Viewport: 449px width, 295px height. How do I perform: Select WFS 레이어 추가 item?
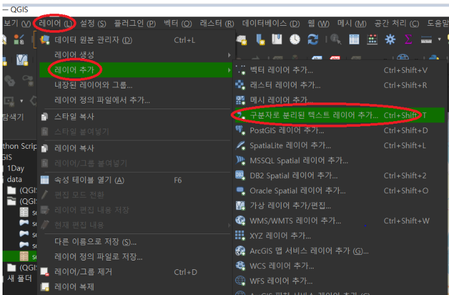(x=340, y=281)
